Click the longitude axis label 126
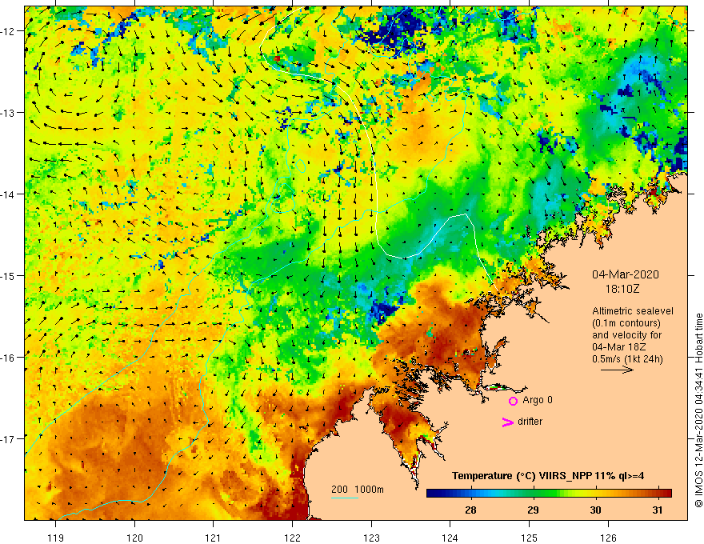Screen dimensions: 704x544 [608, 538]
